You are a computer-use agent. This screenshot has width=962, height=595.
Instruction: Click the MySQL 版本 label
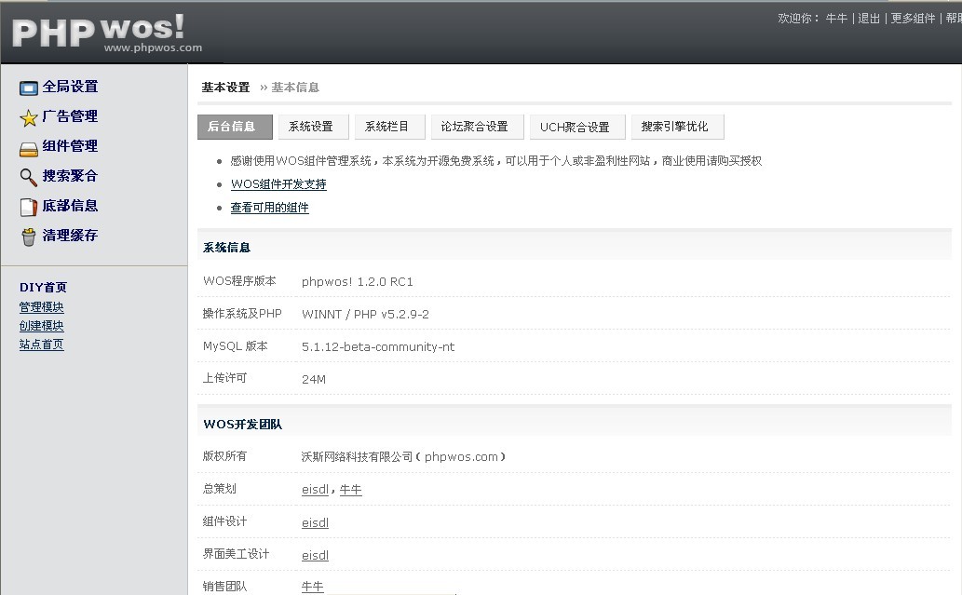[x=235, y=346]
